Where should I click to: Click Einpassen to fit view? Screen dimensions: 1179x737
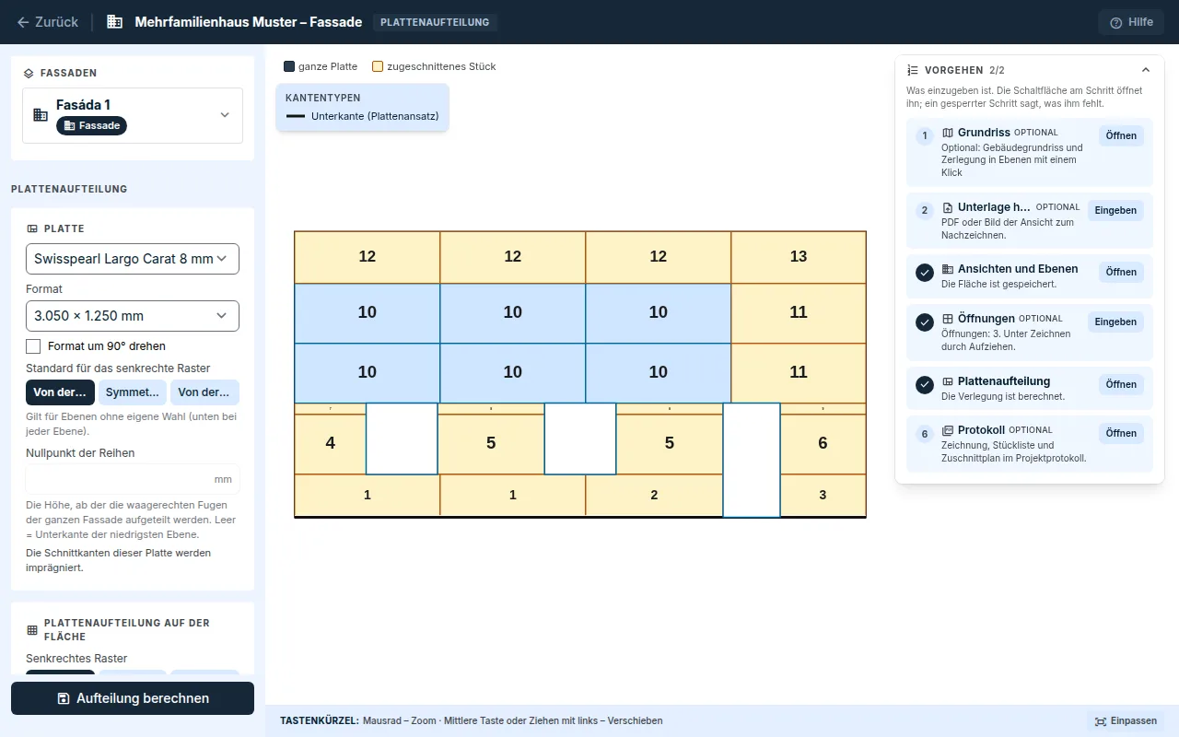(x=1126, y=721)
